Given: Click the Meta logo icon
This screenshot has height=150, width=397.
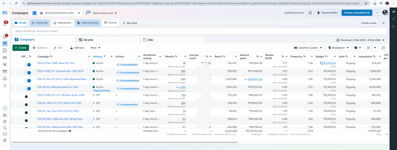Looking at the screenshot, I should [x=5, y=13].
